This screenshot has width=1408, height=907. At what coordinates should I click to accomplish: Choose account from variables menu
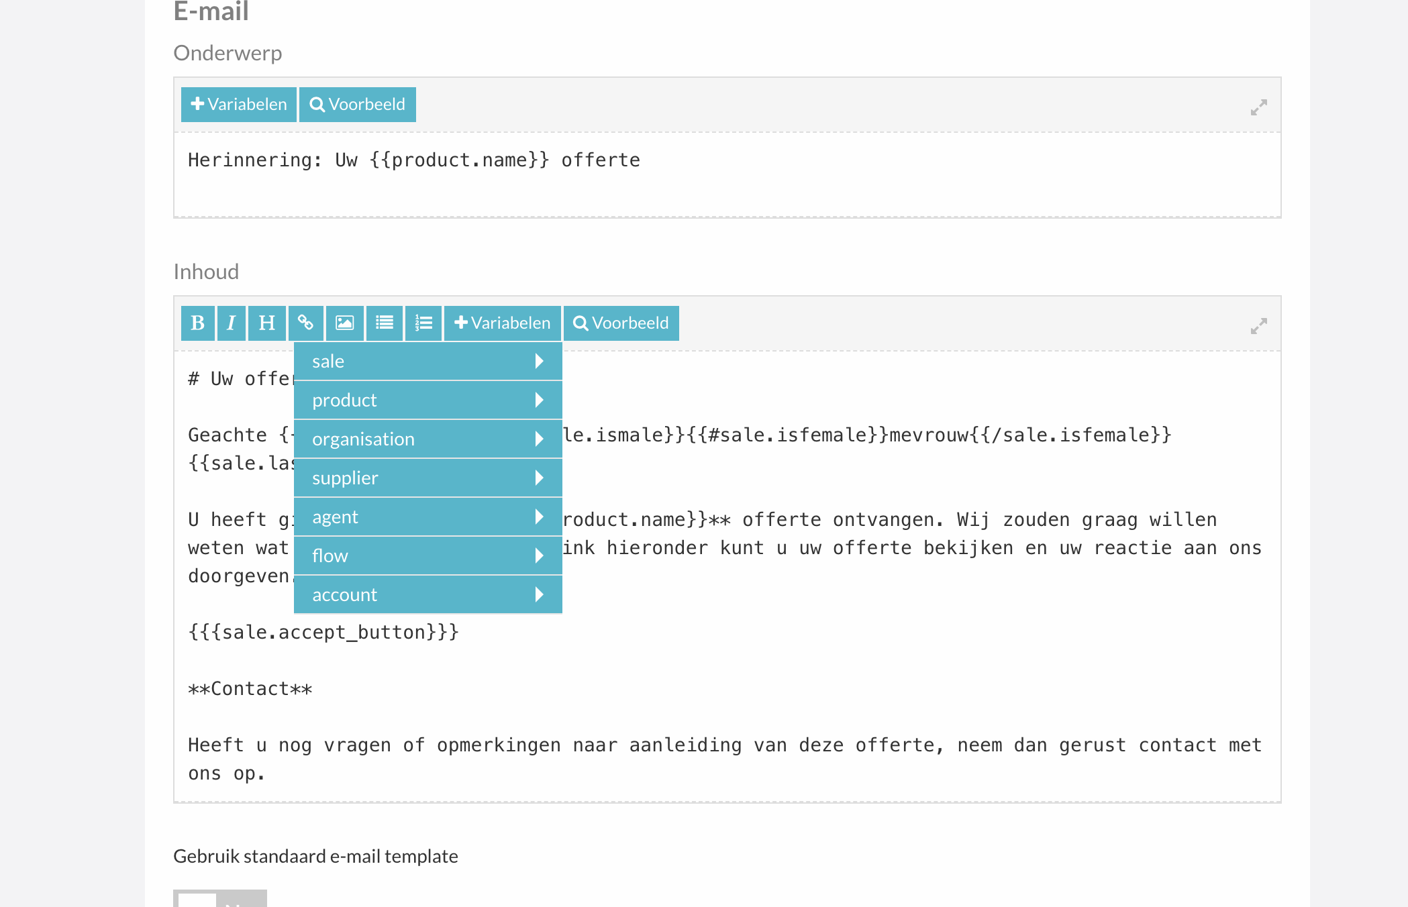428,595
